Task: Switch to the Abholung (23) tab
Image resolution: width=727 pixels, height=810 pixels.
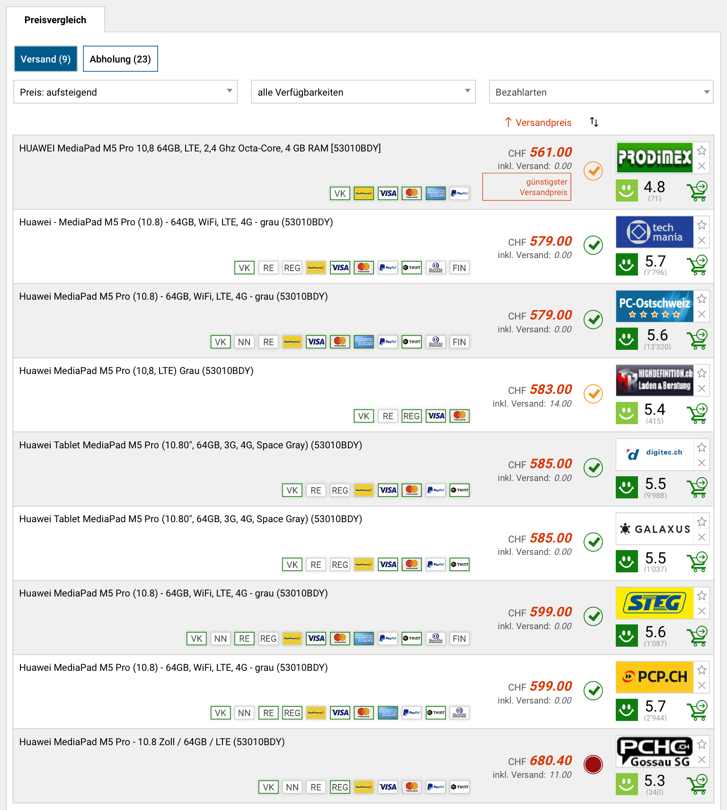Action: pyautogui.click(x=120, y=59)
